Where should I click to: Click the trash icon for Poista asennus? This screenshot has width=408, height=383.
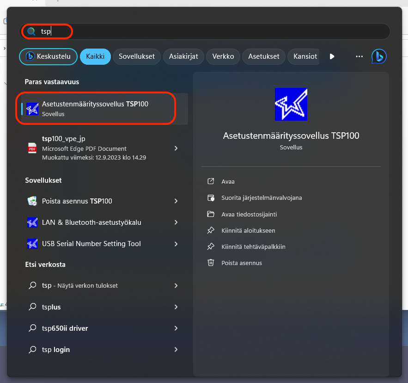pos(211,262)
